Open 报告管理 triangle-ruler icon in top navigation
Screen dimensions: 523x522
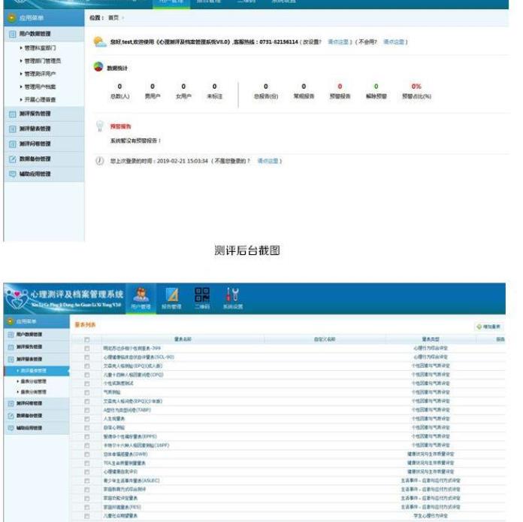[x=172, y=295]
